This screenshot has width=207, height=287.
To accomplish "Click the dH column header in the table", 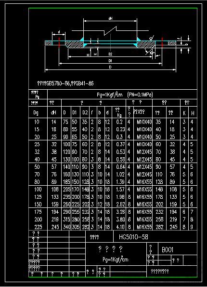I will click(x=53, y=113).
